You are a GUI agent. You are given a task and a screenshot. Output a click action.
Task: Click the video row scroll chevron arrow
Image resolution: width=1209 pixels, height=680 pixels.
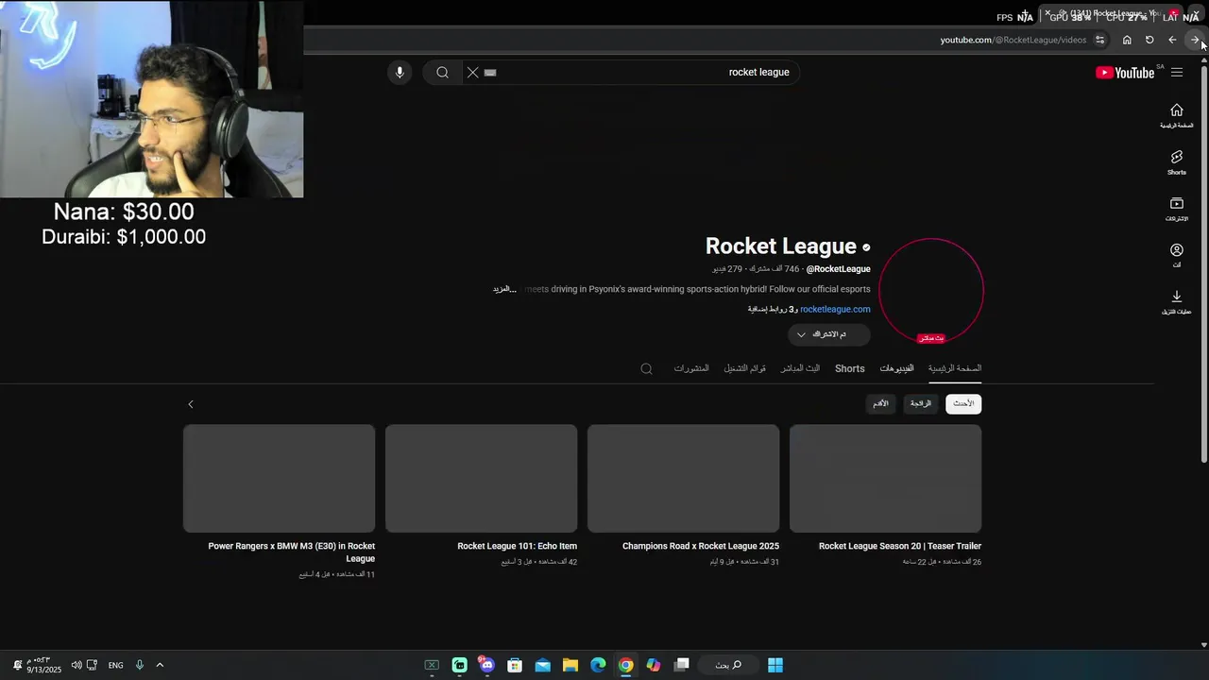pyautogui.click(x=191, y=404)
